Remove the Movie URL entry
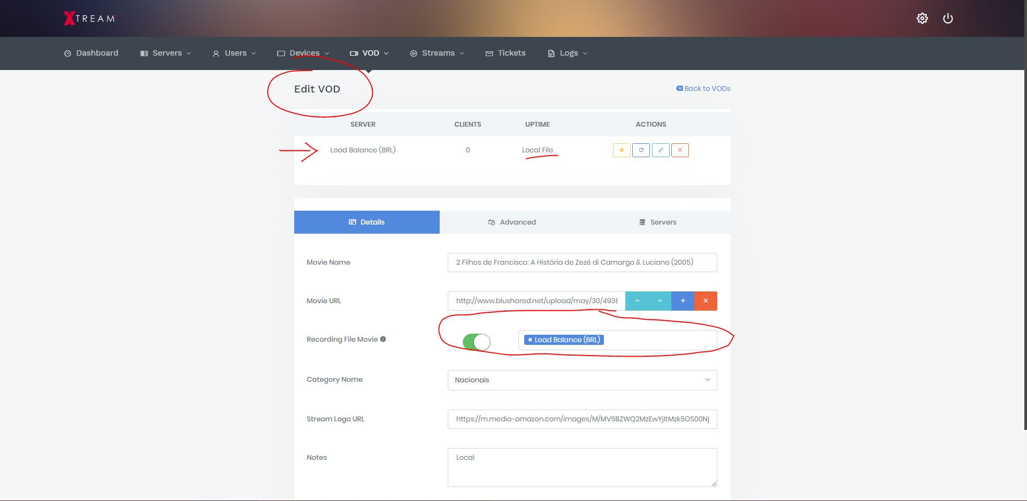The width and height of the screenshot is (1027, 501). point(706,301)
